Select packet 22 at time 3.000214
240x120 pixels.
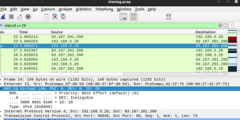pyautogui.click(x=114, y=37)
